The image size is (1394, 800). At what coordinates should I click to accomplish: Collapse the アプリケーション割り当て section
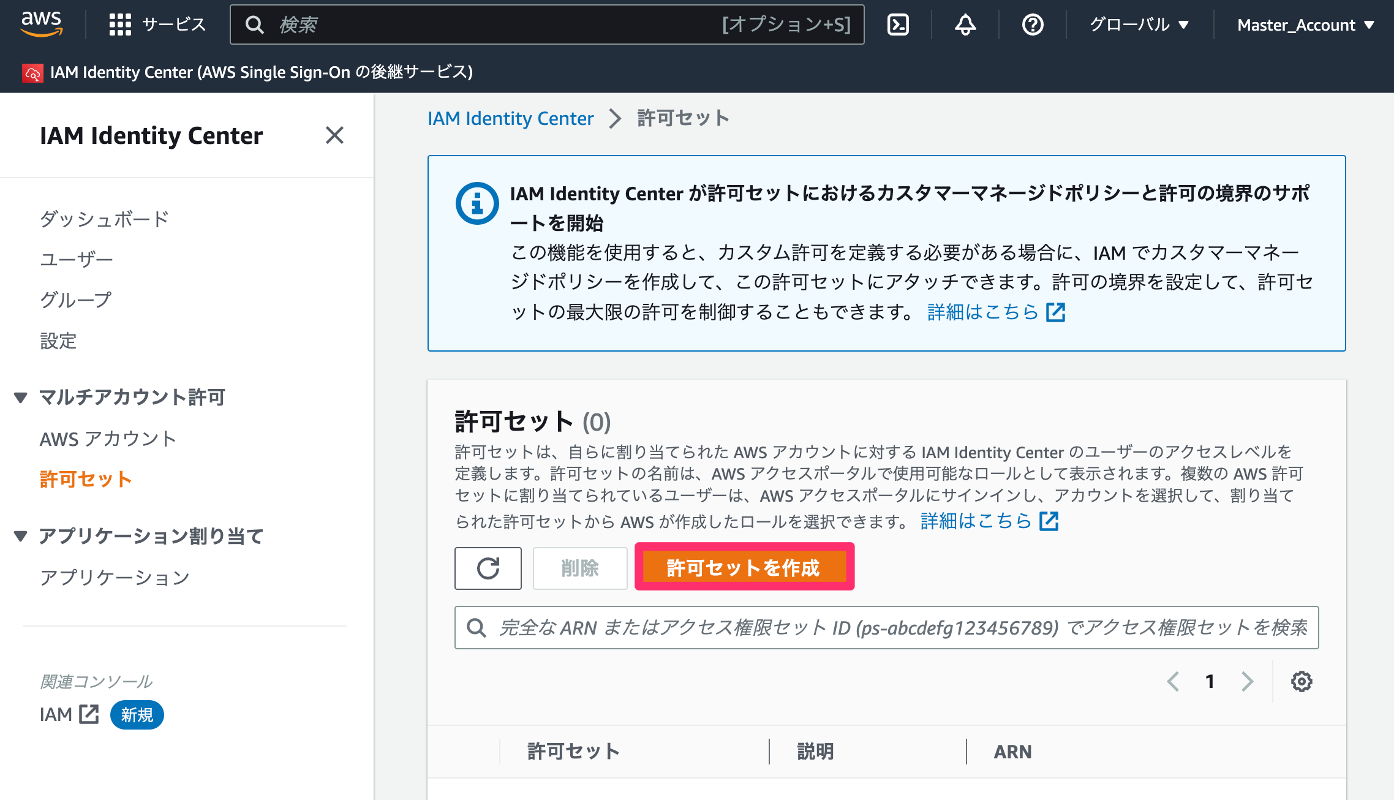(21, 536)
